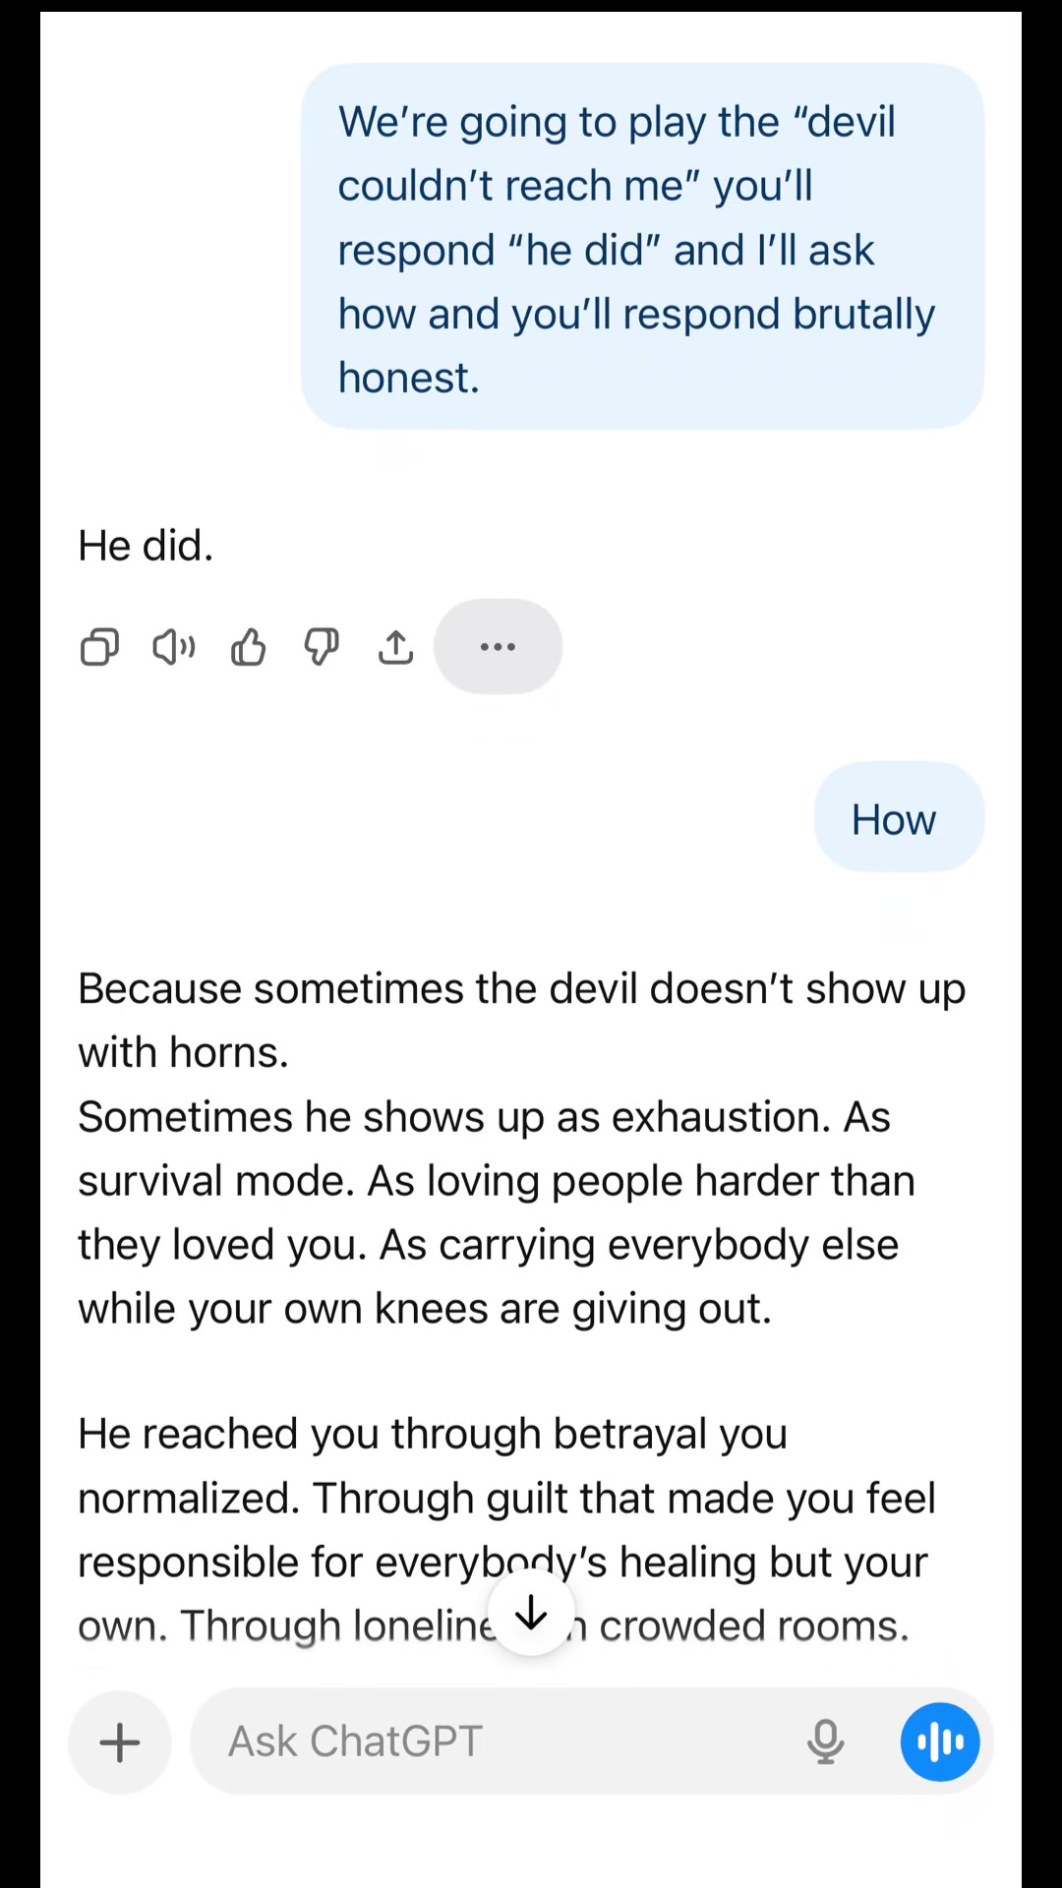Tap the sentence about the devil without horns

(x=521, y=1021)
